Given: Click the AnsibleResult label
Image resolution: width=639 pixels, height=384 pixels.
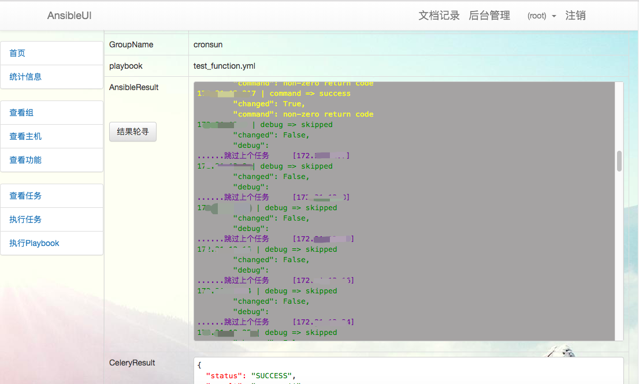Looking at the screenshot, I should click(133, 87).
